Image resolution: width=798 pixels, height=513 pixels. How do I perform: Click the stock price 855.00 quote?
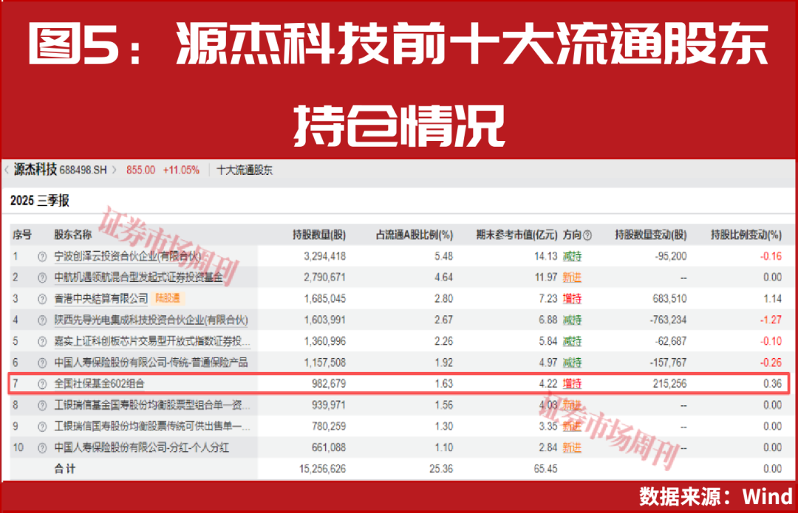141,169
